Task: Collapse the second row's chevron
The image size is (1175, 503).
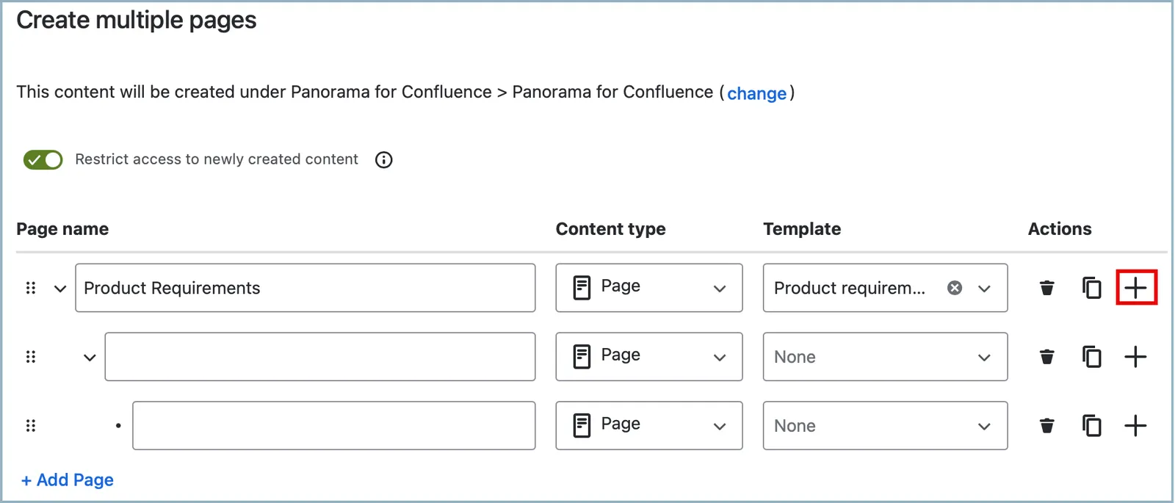Action: tap(90, 358)
